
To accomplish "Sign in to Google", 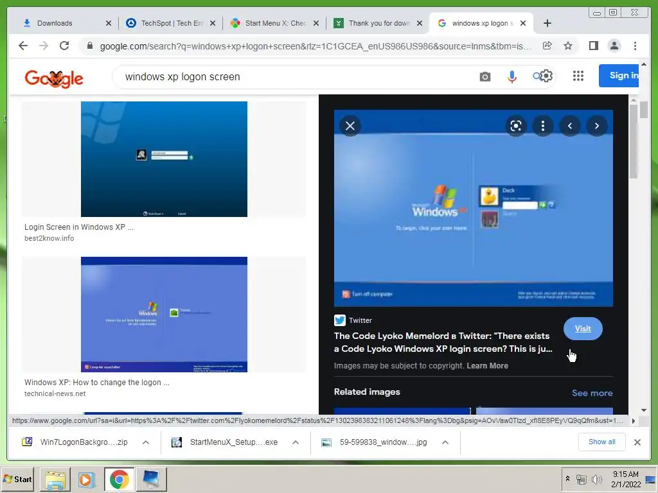I will (x=619, y=76).
